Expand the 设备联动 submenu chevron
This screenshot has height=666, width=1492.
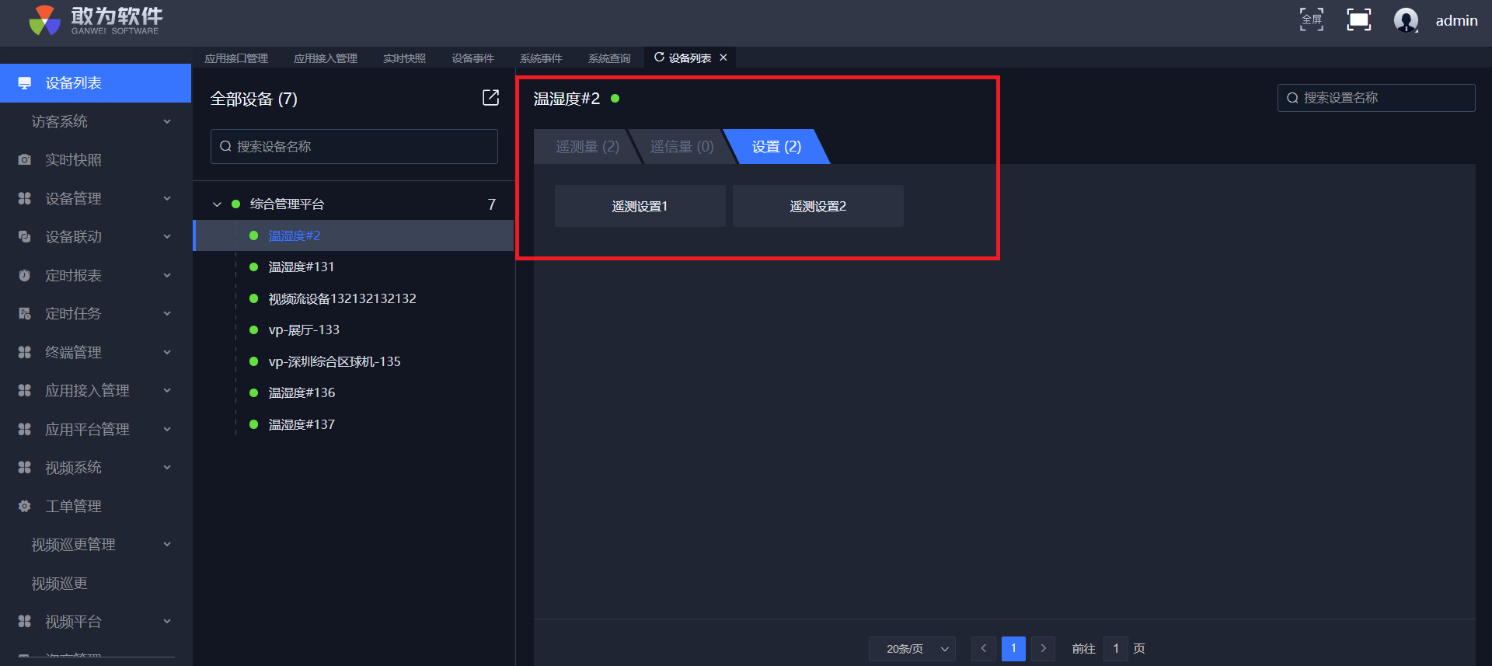[x=167, y=236]
